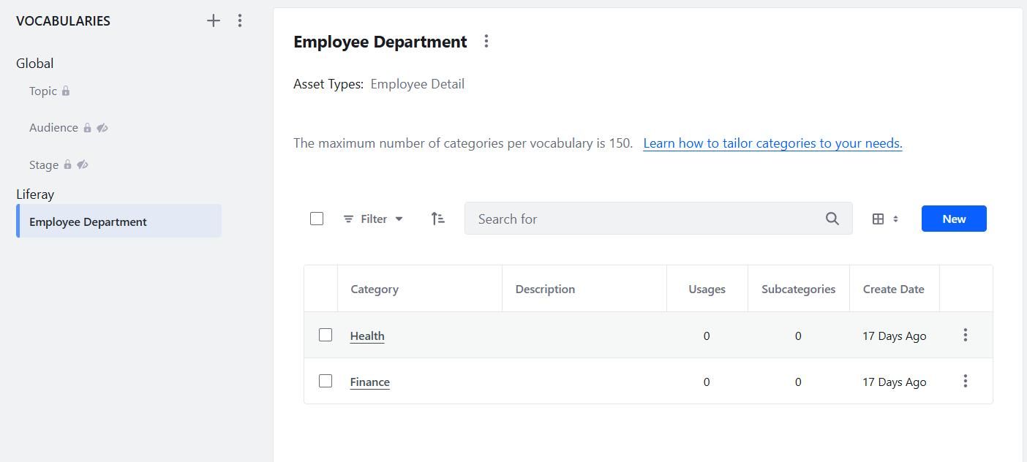Screen dimensions: 1027x462
Task: Click hidden-eye icon beside Audience
Action: coord(102,128)
